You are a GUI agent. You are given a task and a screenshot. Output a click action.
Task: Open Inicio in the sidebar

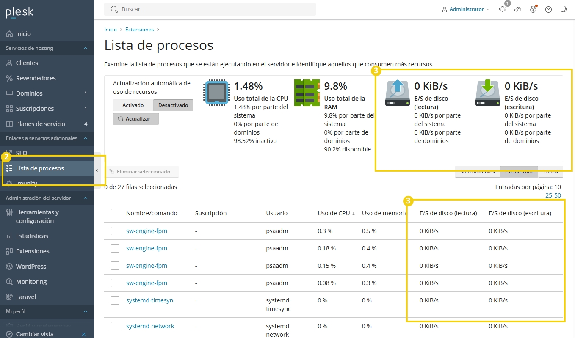[x=23, y=34]
